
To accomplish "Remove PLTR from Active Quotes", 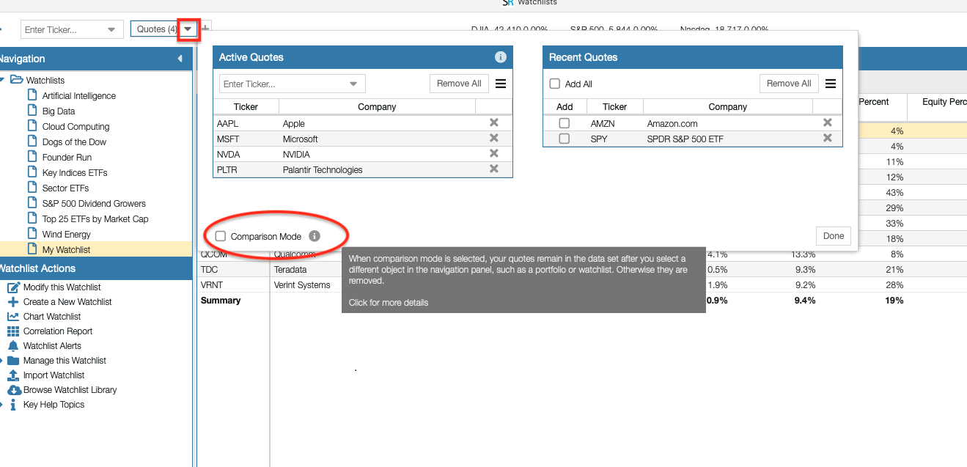I will [494, 169].
